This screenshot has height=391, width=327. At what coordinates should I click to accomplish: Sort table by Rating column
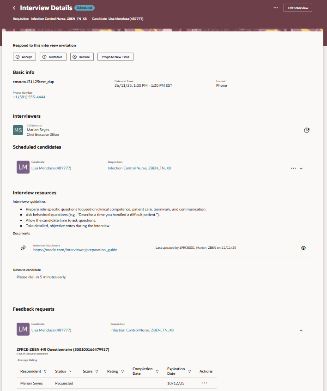click(x=122, y=371)
